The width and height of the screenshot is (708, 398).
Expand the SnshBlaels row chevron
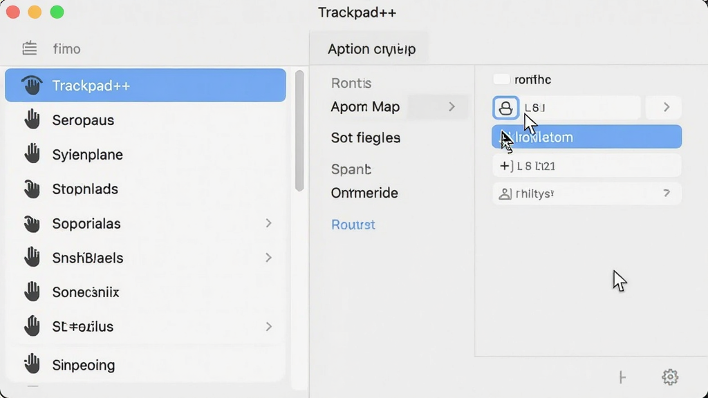(x=269, y=258)
